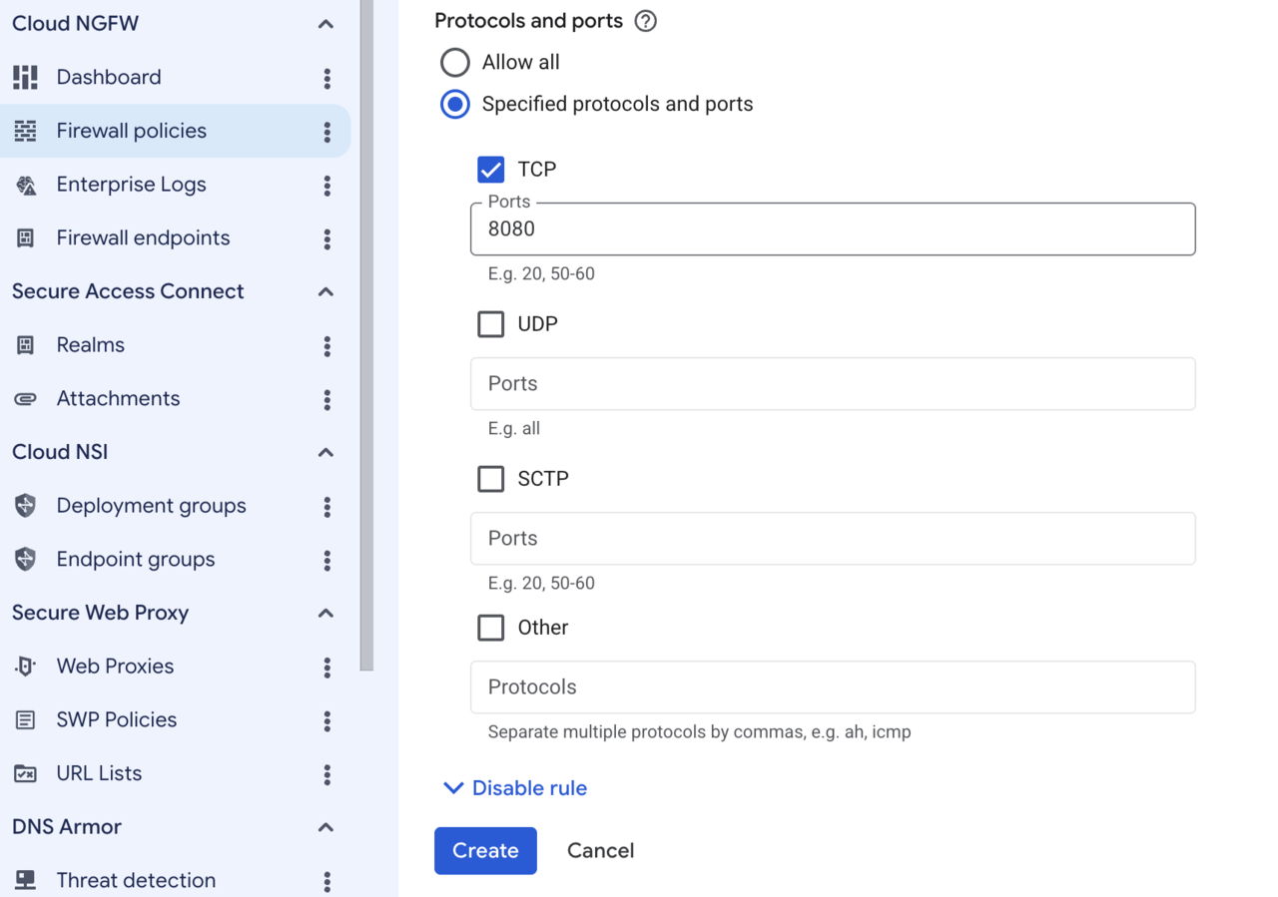
Task: Collapse the Cloud NGFW section
Action: [325, 24]
